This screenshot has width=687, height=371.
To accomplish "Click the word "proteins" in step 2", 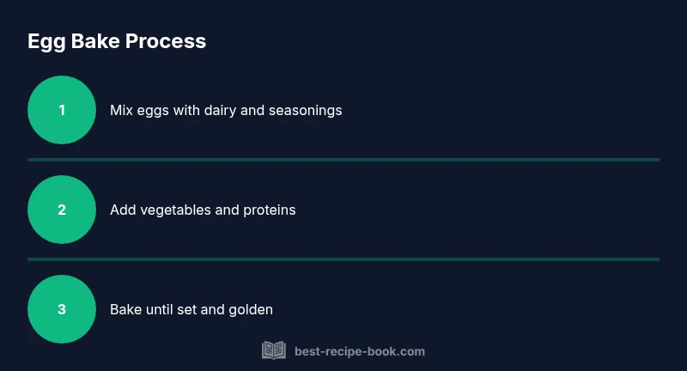I will [x=268, y=210].
